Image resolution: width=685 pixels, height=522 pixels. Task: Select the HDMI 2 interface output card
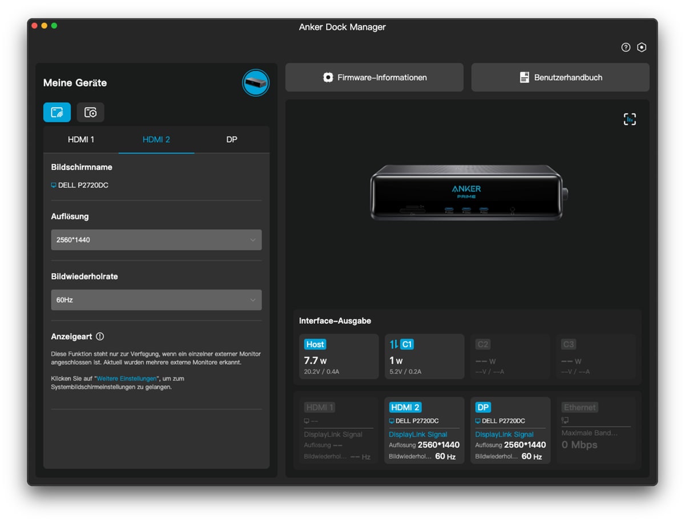pyautogui.click(x=424, y=431)
